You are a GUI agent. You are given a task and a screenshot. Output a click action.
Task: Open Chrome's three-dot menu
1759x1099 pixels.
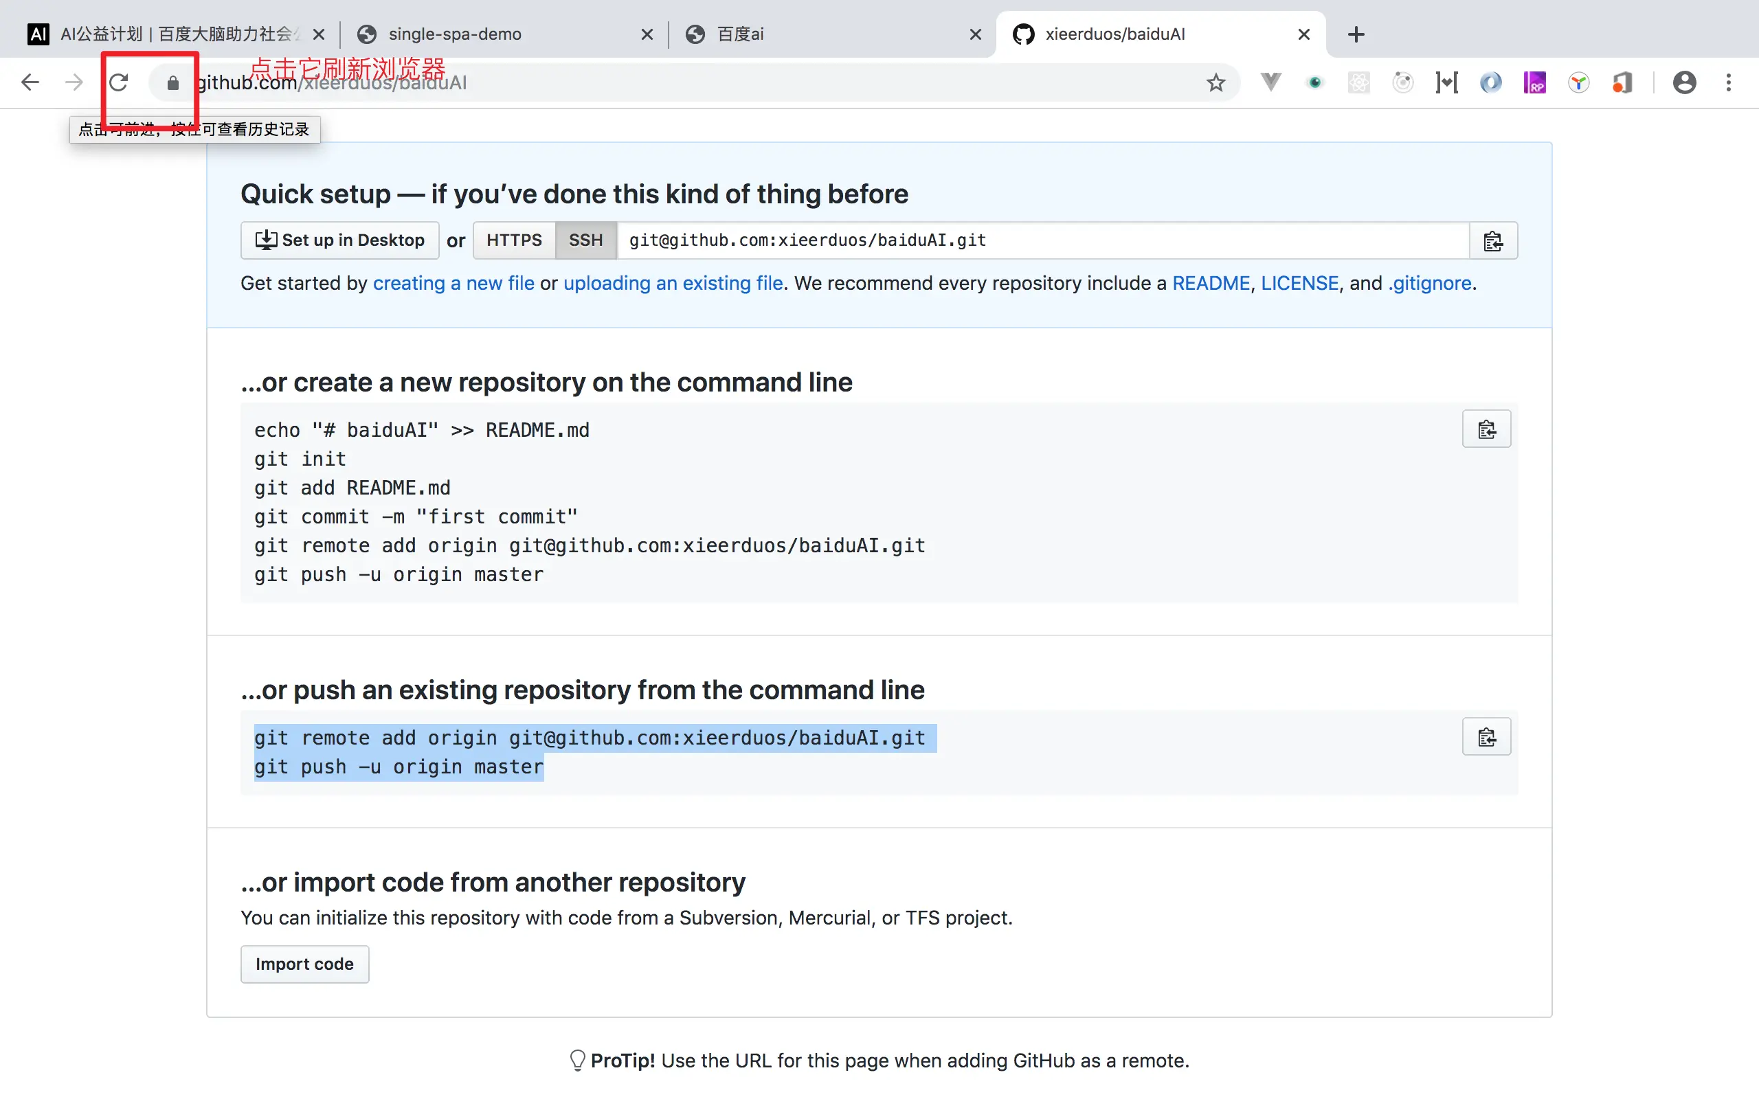1729,82
